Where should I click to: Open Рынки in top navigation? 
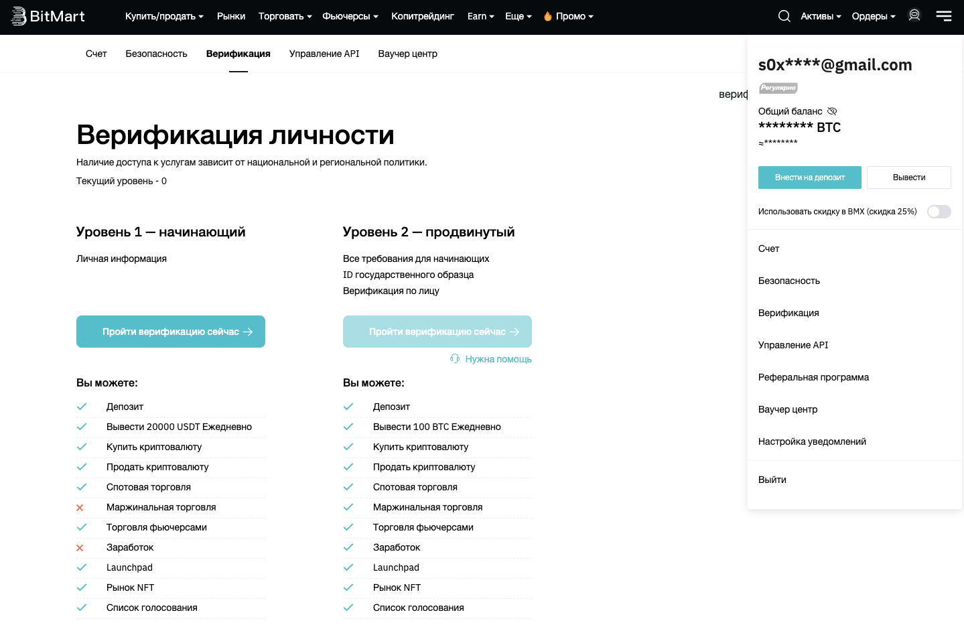pos(231,16)
